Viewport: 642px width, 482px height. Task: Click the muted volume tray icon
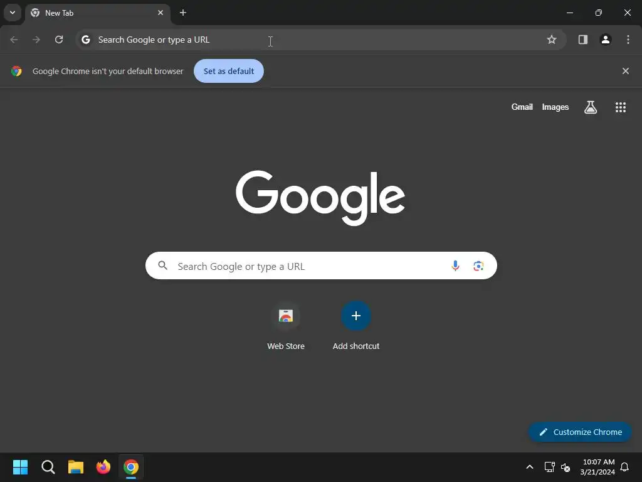point(566,467)
